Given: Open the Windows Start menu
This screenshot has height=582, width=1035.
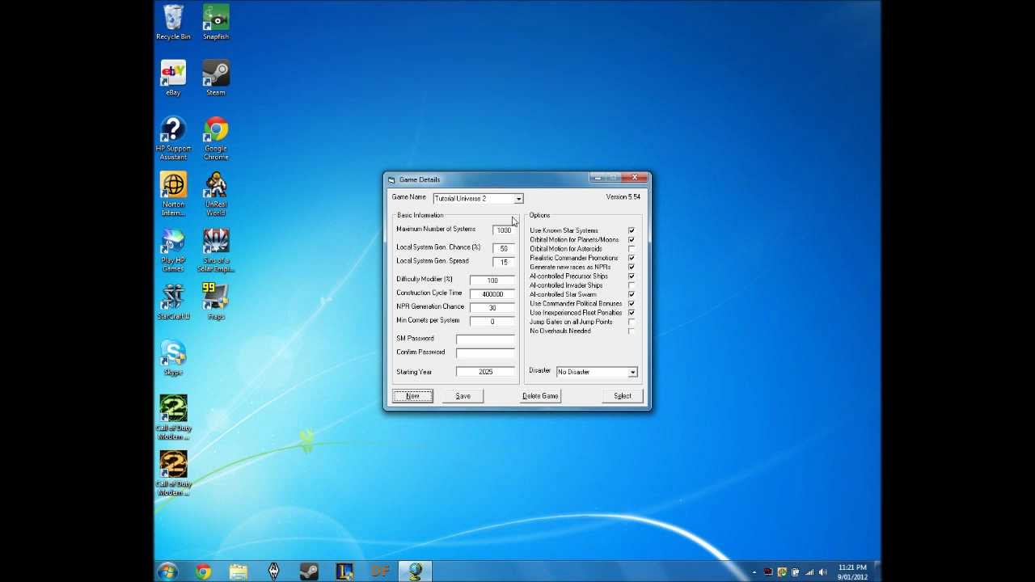Looking at the screenshot, I should click(x=167, y=571).
